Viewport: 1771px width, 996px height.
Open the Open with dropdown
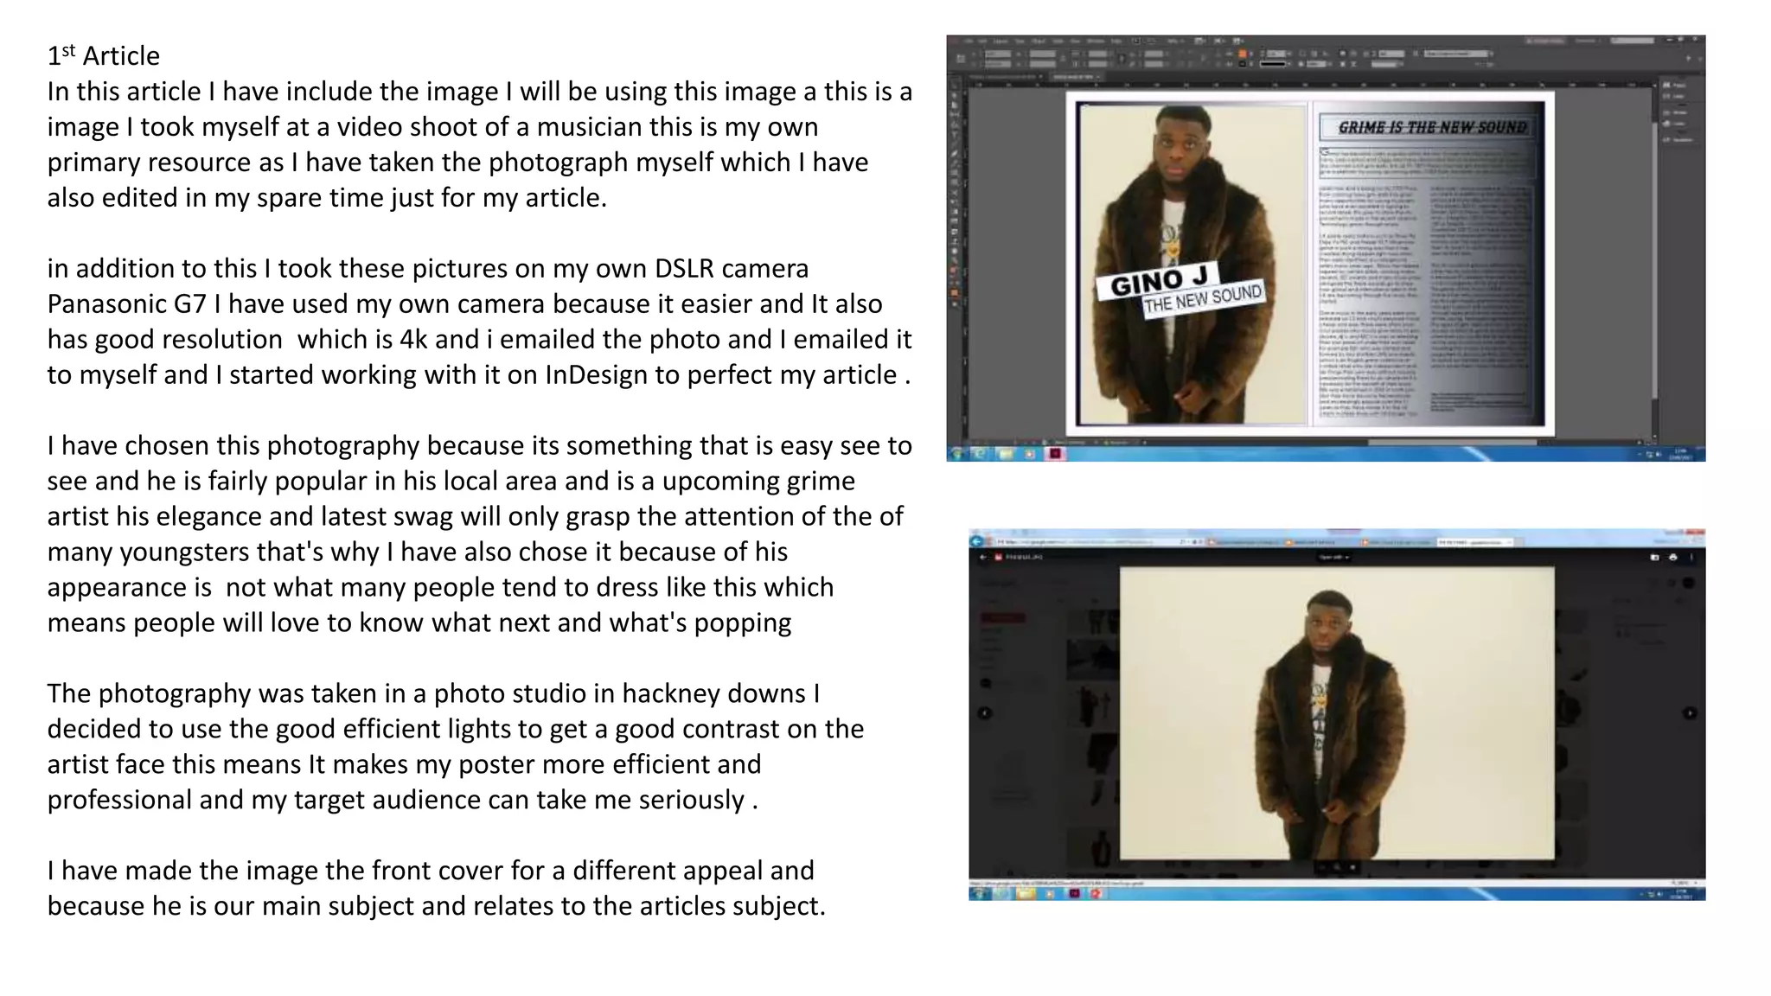[1333, 558]
